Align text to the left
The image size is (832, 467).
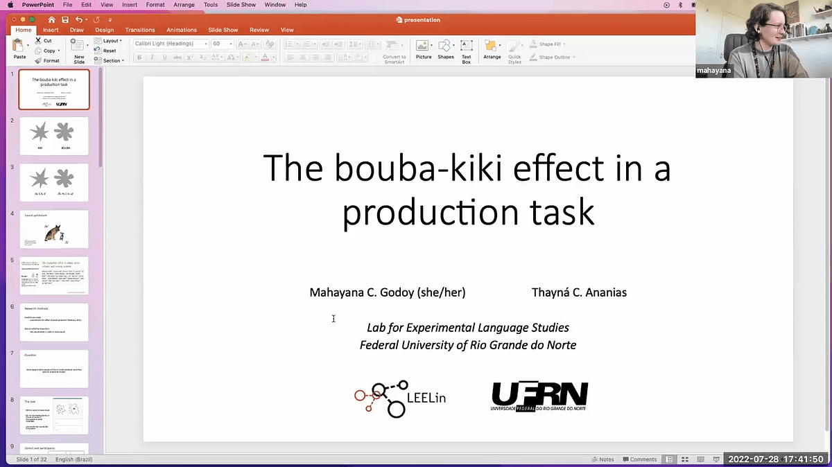coord(290,57)
